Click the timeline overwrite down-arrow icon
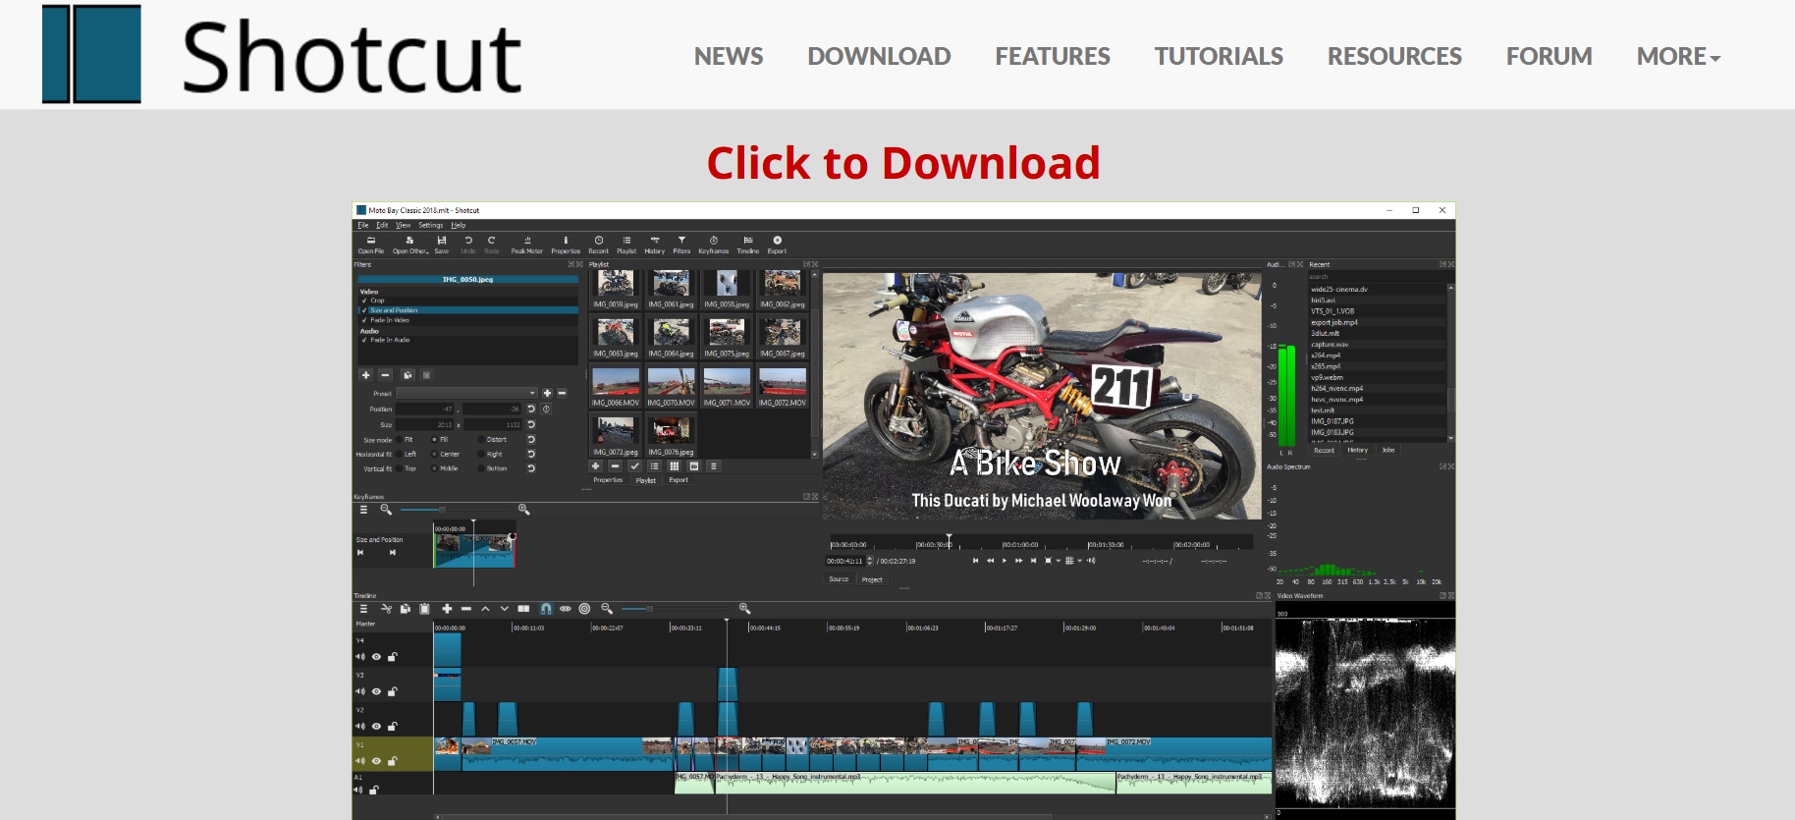 [505, 609]
